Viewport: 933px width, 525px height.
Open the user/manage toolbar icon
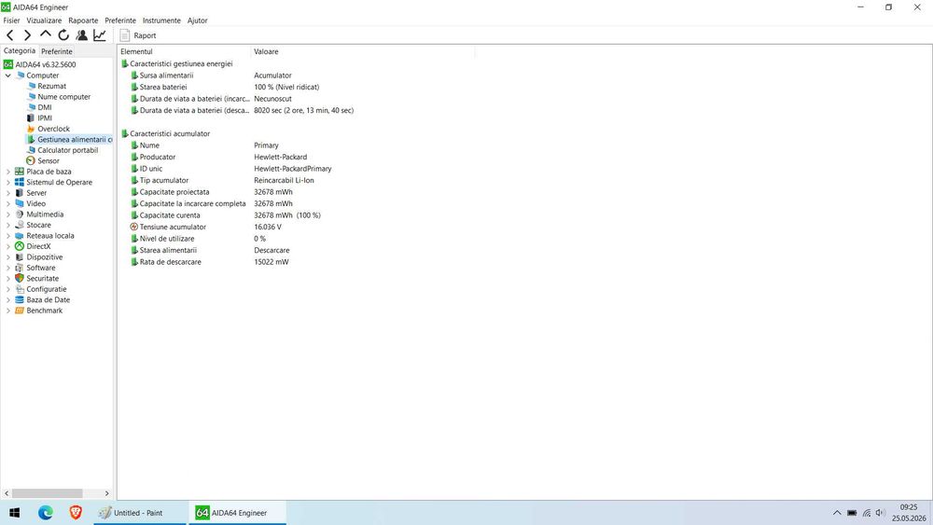pyautogui.click(x=81, y=35)
